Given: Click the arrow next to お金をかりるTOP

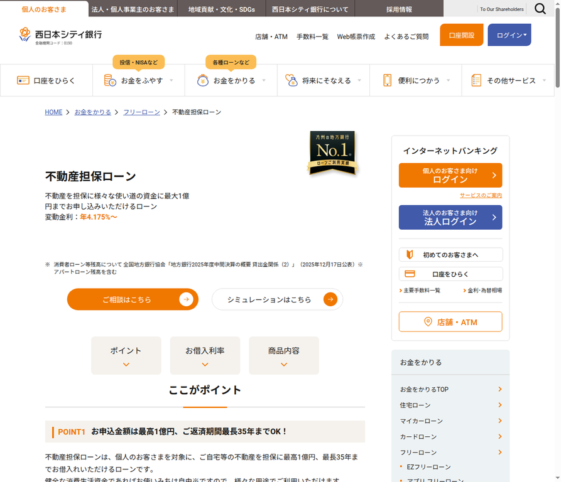Looking at the screenshot, I should (x=500, y=389).
